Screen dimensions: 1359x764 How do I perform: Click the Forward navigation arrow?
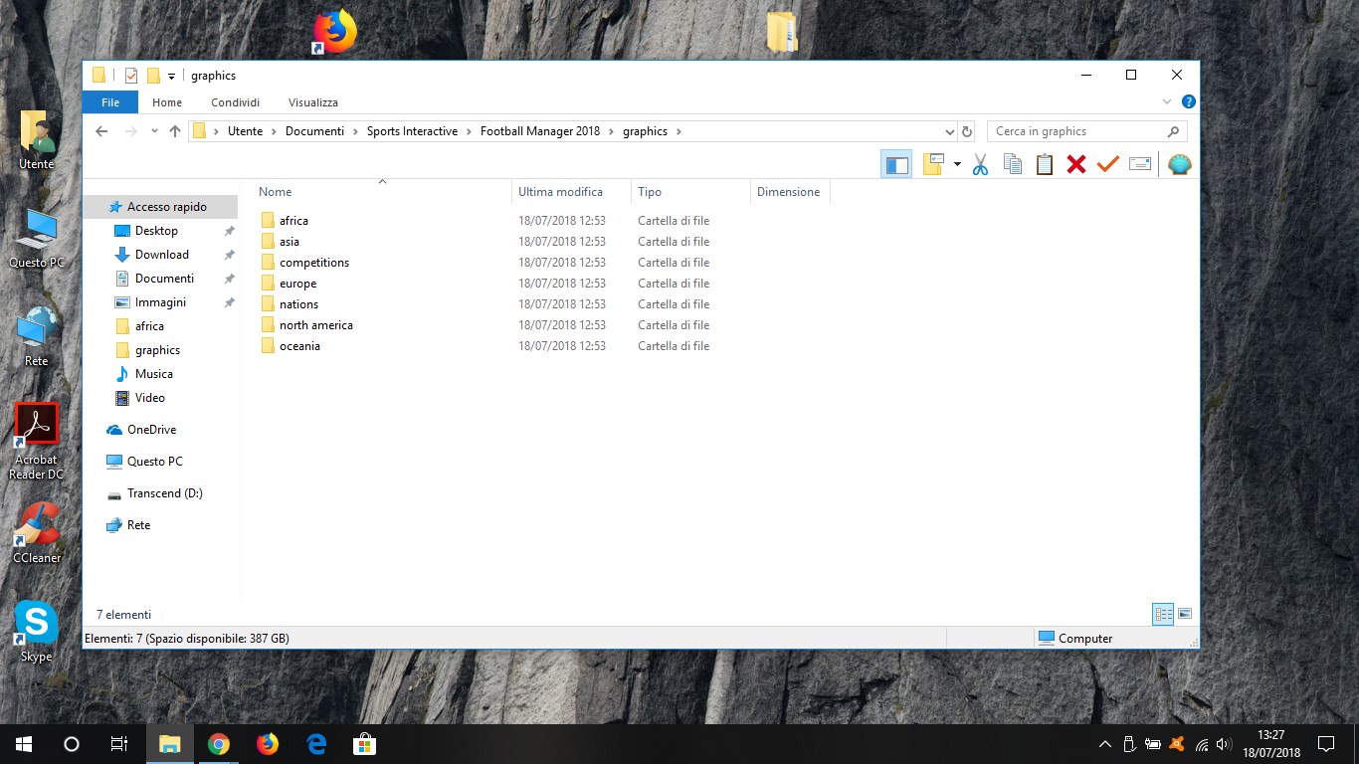[x=130, y=131]
